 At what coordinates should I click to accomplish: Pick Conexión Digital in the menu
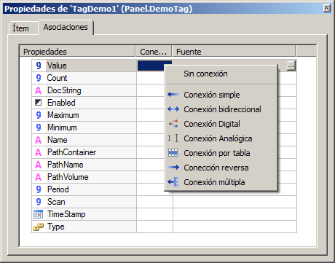point(221,124)
